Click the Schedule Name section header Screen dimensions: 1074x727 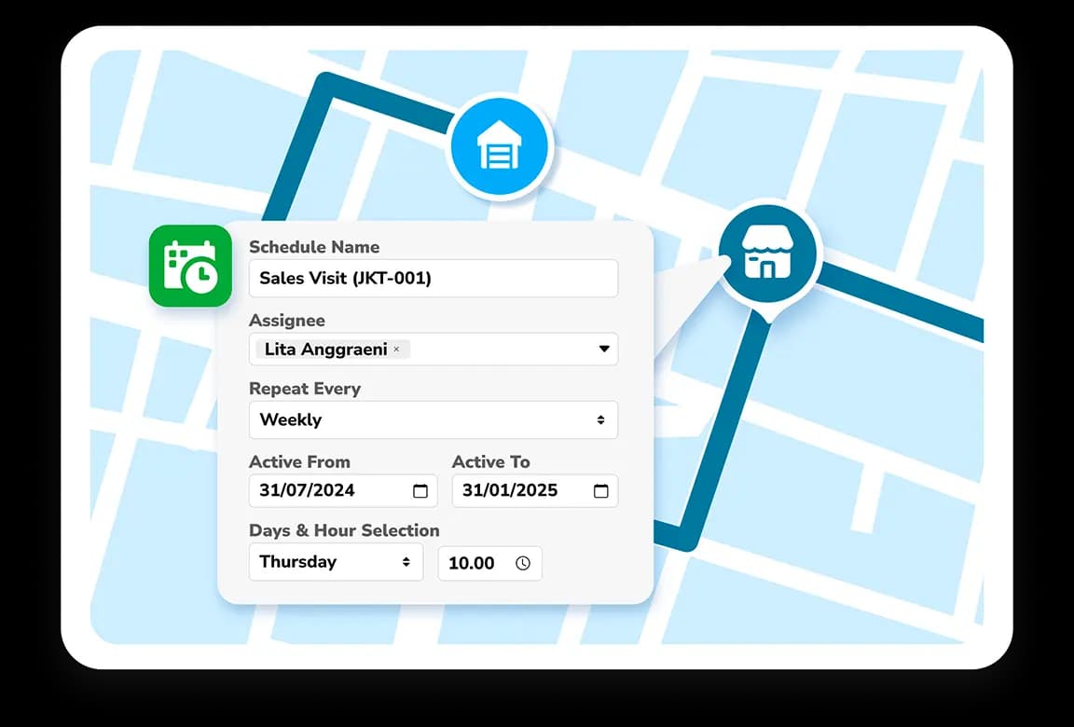point(313,247)
